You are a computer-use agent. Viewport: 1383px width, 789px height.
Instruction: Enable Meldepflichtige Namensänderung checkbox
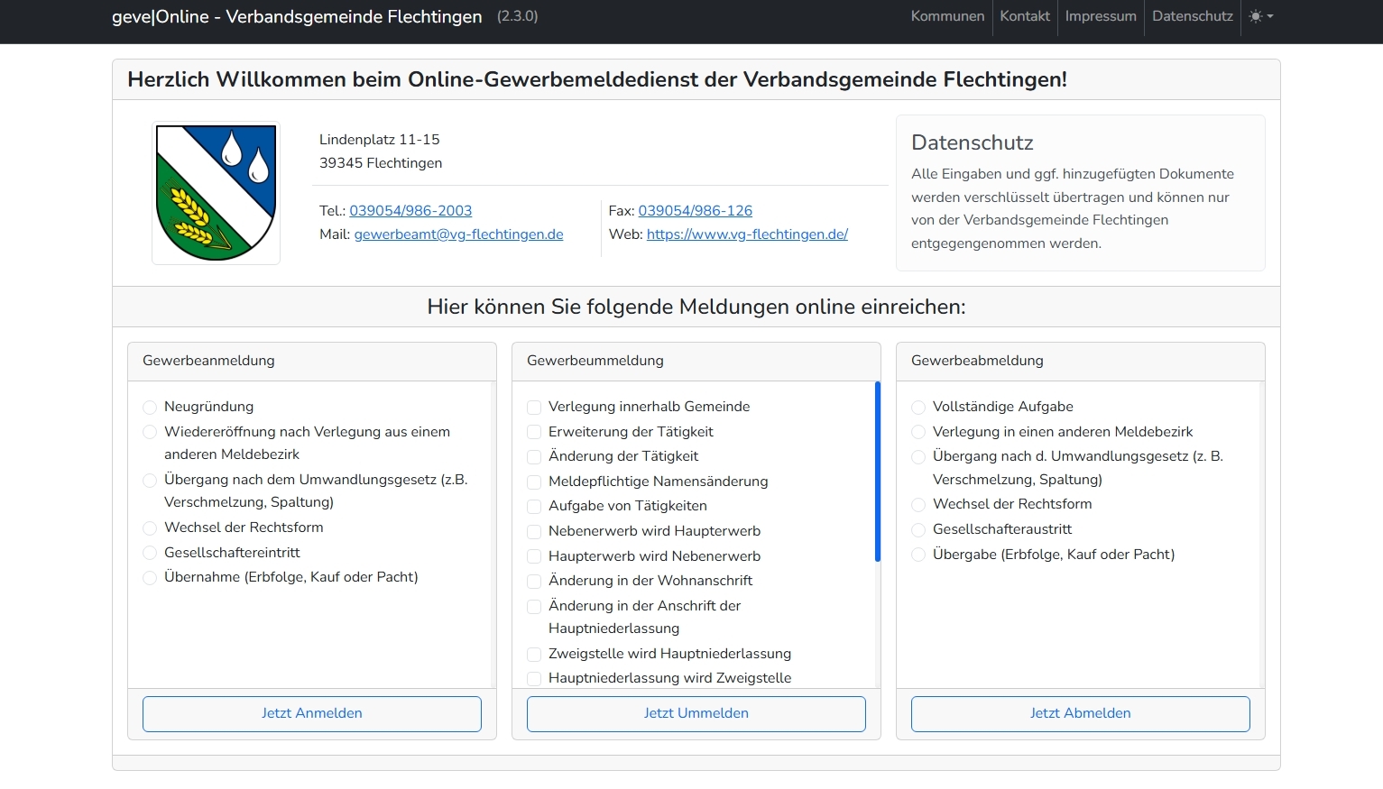534,482
